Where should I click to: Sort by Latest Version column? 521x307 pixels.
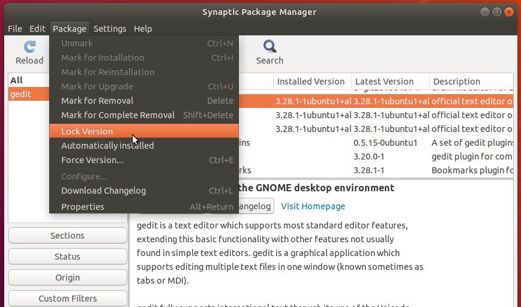[390, 82]
